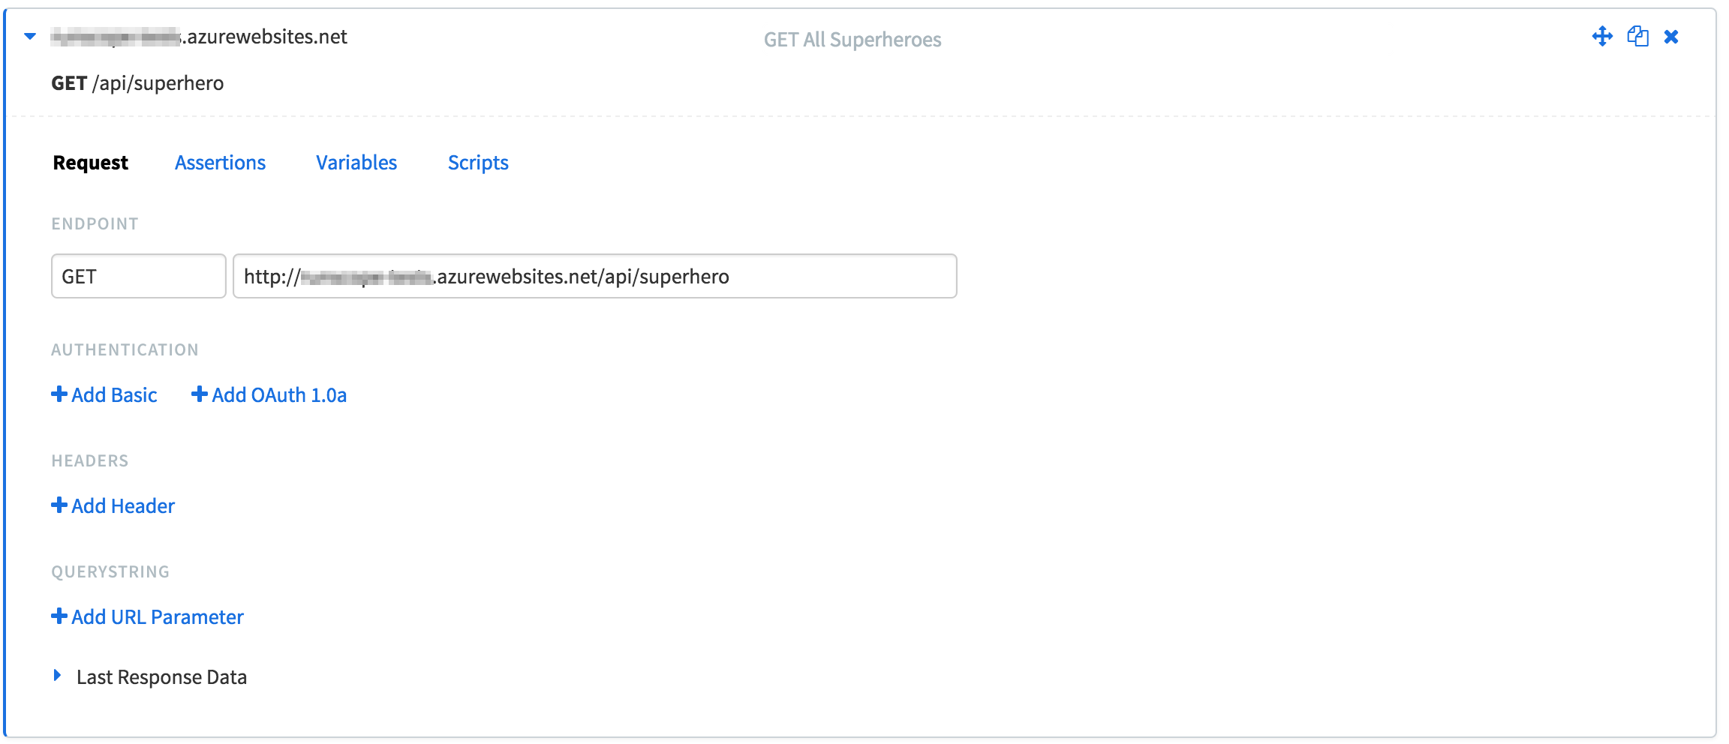Expand Last Response Data section
The height and width of the screenshot is (744, 1729).
57,676
